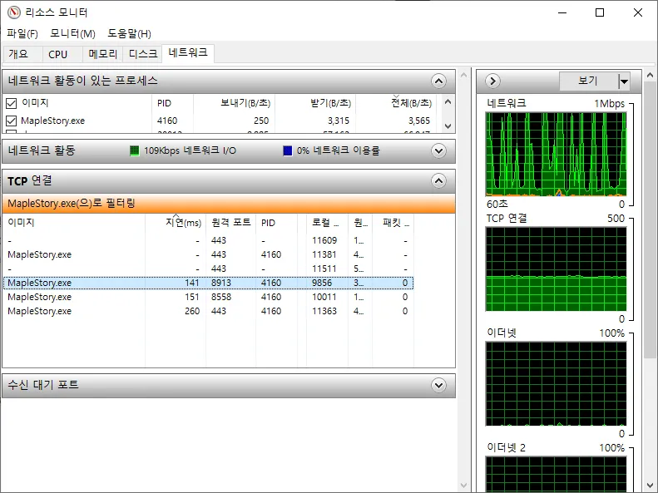This screenshot has height=493, width=658.
Task: Sort TCP connections by 패킷 column header
Action: pos(393,223)
